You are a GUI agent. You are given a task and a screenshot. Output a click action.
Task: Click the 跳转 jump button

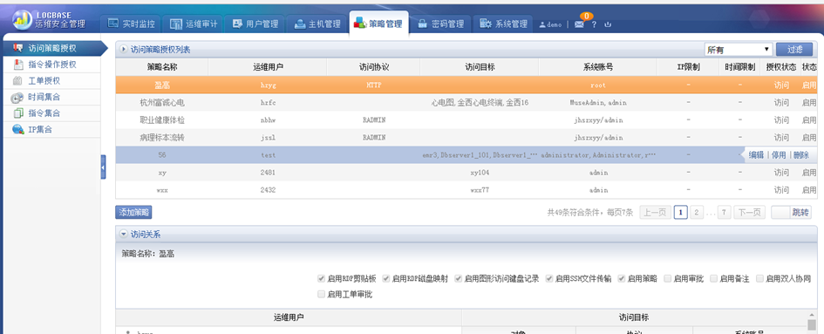[800, 213]
